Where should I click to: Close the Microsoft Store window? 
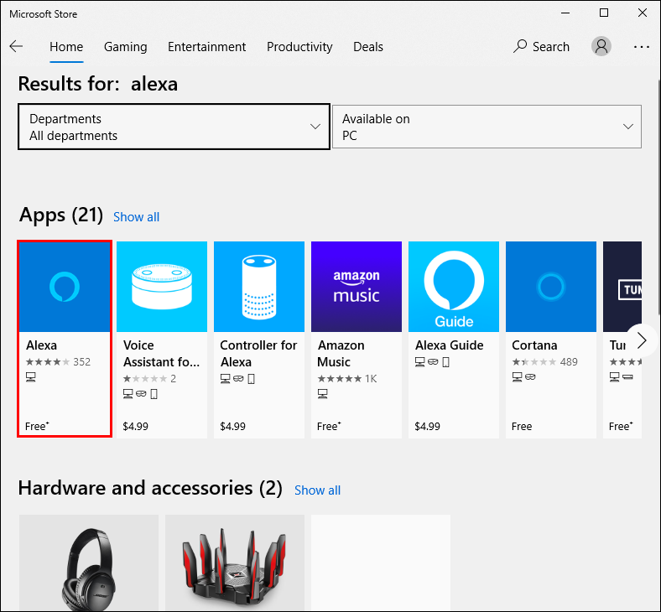point(643,13)
